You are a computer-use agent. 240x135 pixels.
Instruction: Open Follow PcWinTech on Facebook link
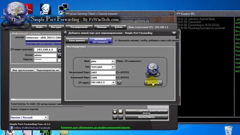pyautogui.click(x=32, y=128)
